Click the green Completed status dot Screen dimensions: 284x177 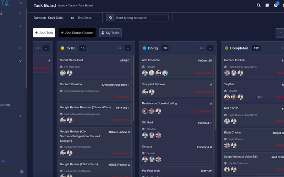[226, 48]
